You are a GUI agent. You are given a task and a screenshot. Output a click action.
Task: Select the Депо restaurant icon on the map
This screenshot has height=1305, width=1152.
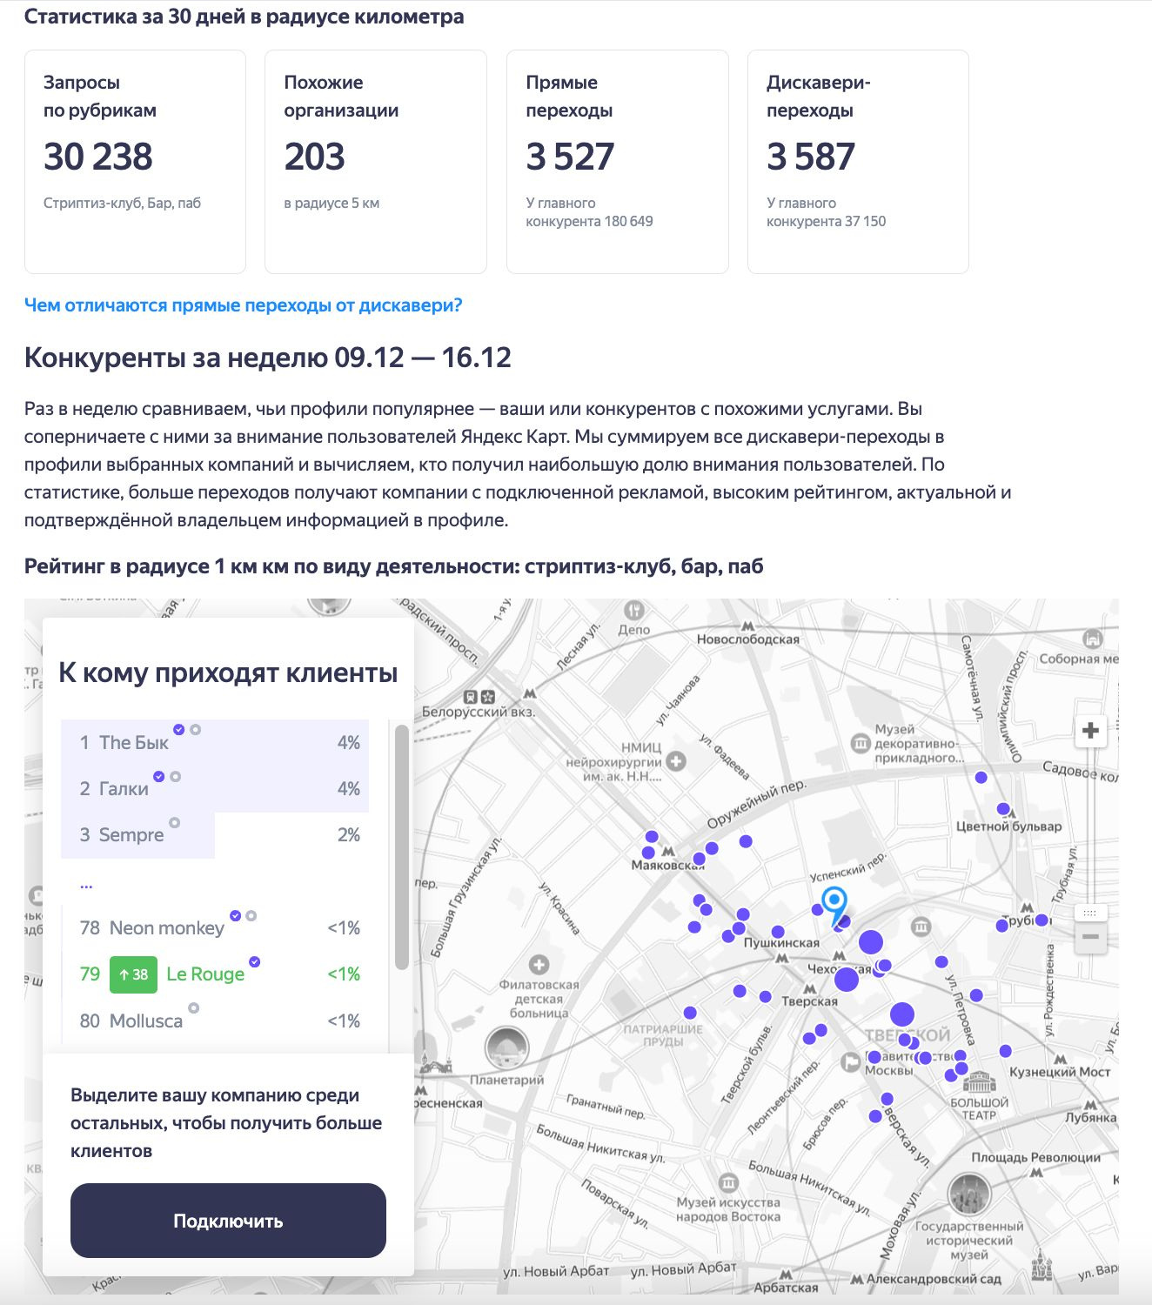click(x=634, y=610)
